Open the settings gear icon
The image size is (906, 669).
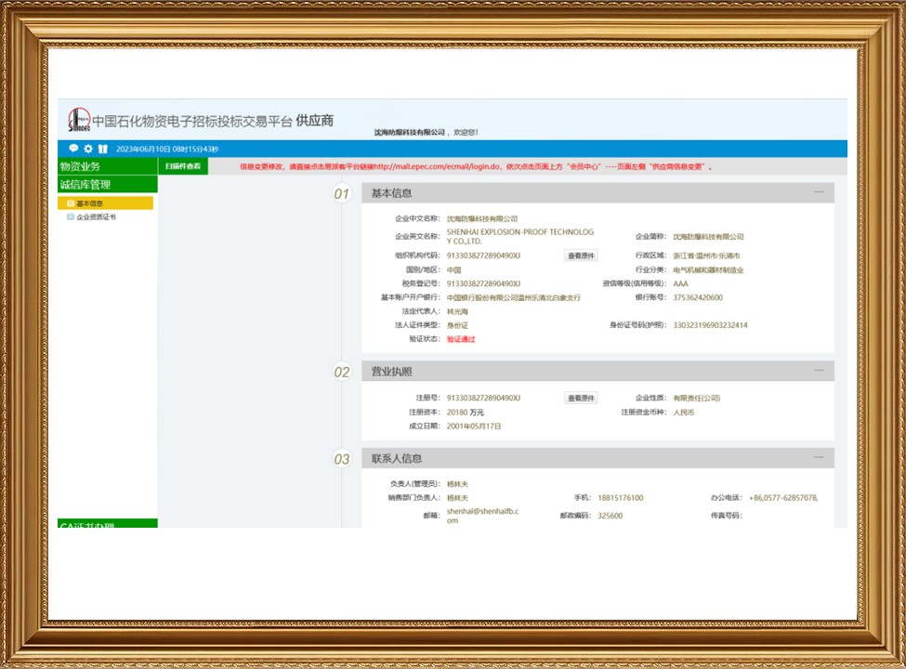click(88, 149)
